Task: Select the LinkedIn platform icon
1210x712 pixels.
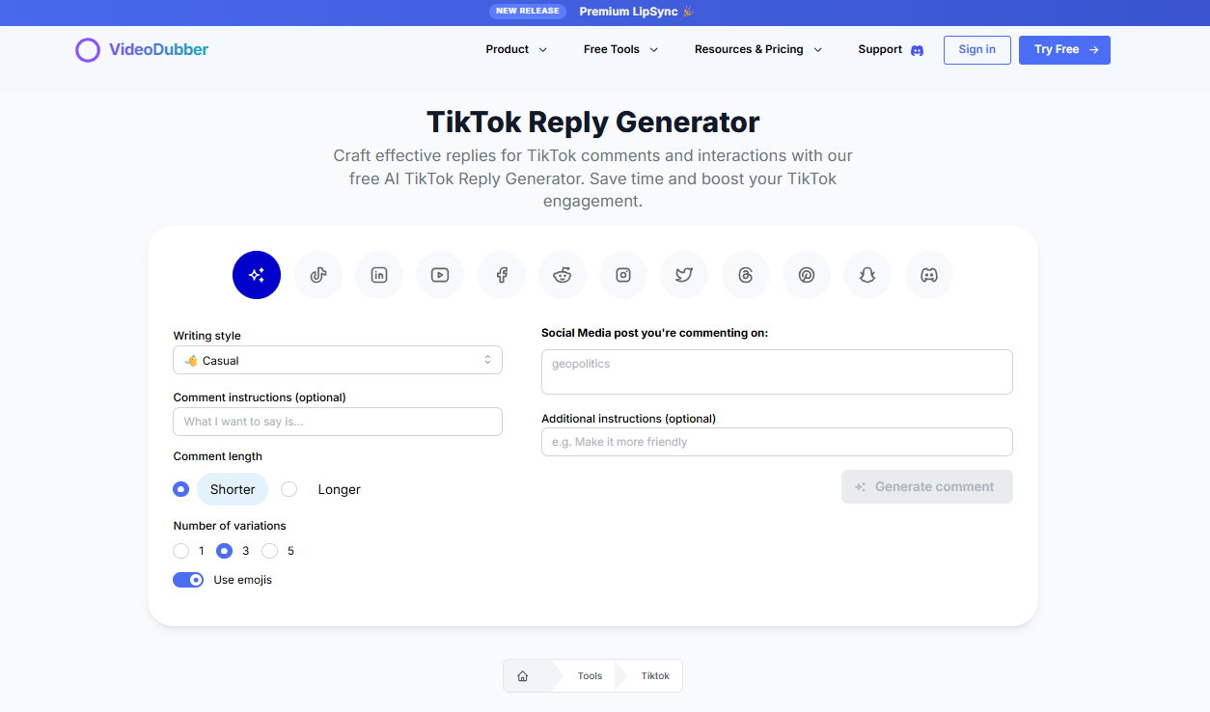Action: pos(379,275)
